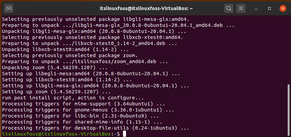This screenshot has height=137, width=291.
Task: Click the desktop-file-utils triggers line
Action: coord(95,128)
